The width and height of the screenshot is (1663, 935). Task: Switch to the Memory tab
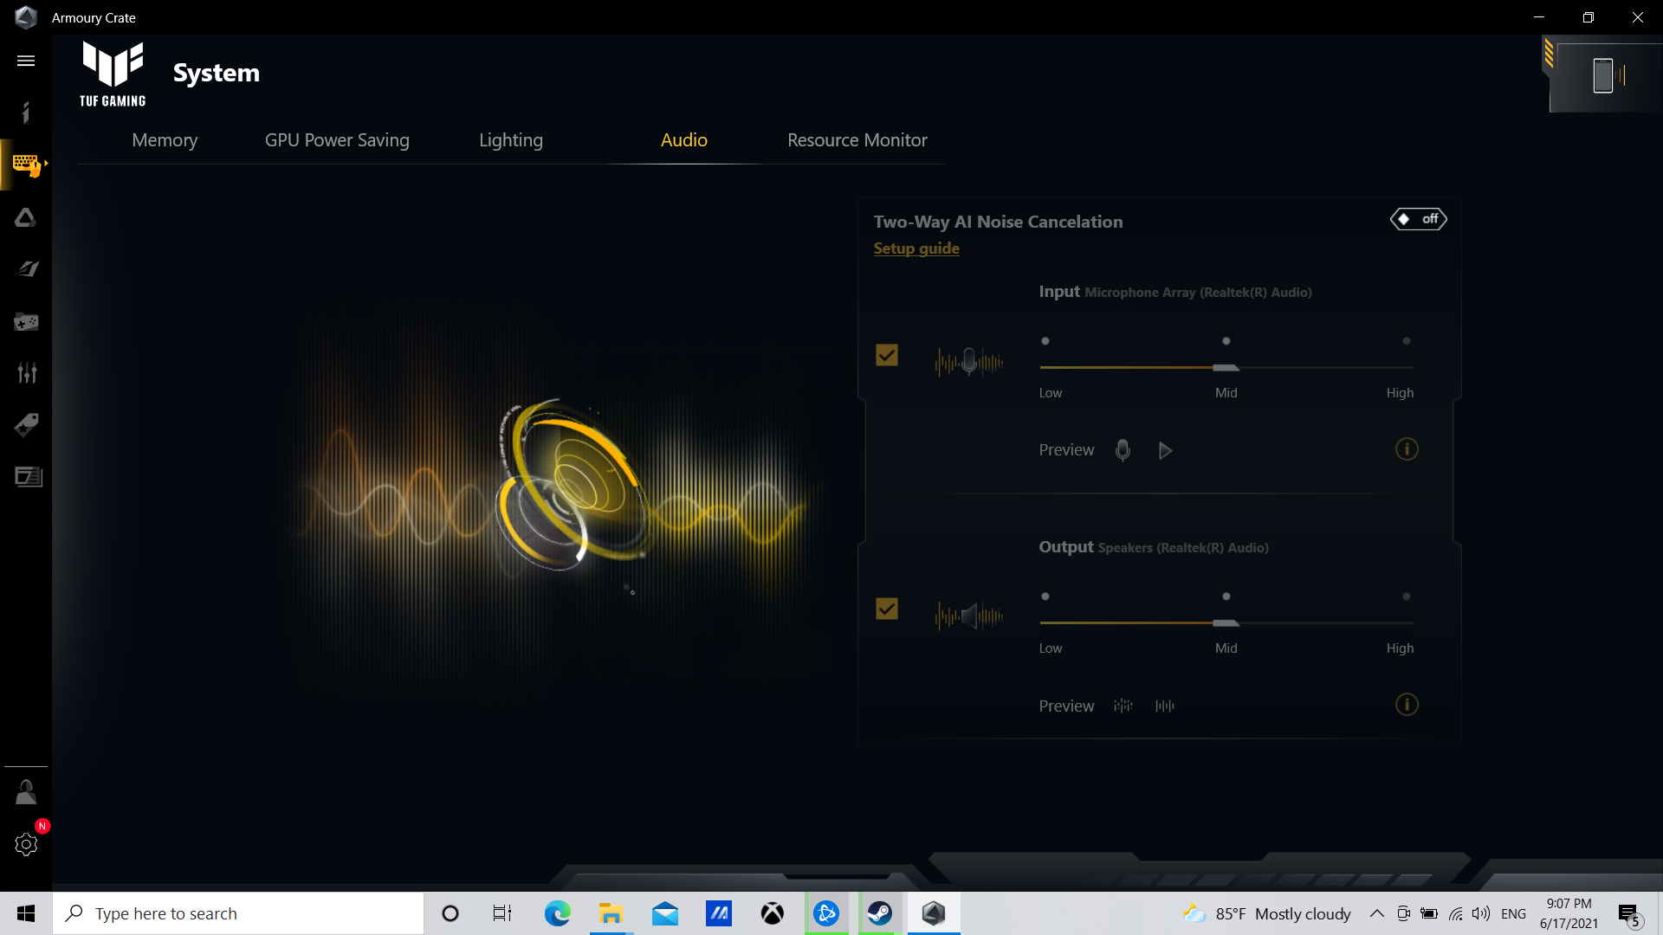[x=165, y=140]
